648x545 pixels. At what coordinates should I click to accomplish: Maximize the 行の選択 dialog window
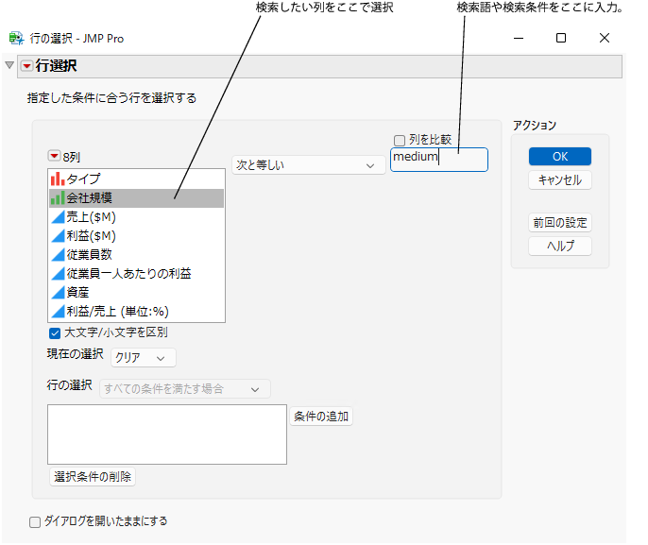(x=561, y=39)
